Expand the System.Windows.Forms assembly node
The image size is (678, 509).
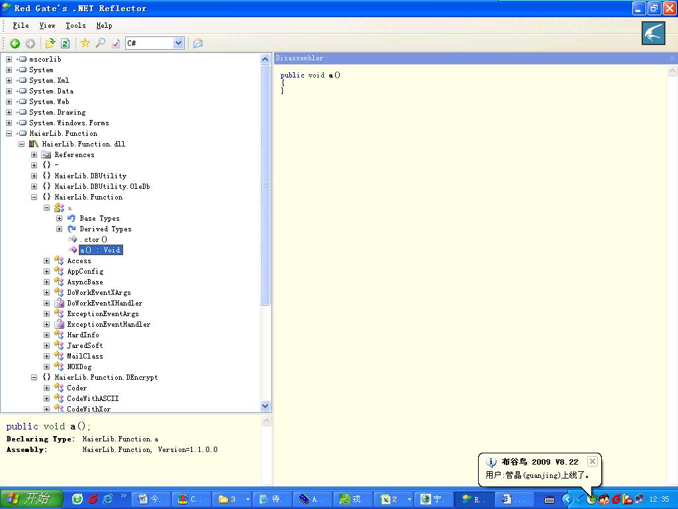pos(9,123)
